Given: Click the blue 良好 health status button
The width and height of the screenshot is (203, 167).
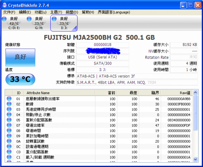Looking at the screenshot, I should coord(20,57).
